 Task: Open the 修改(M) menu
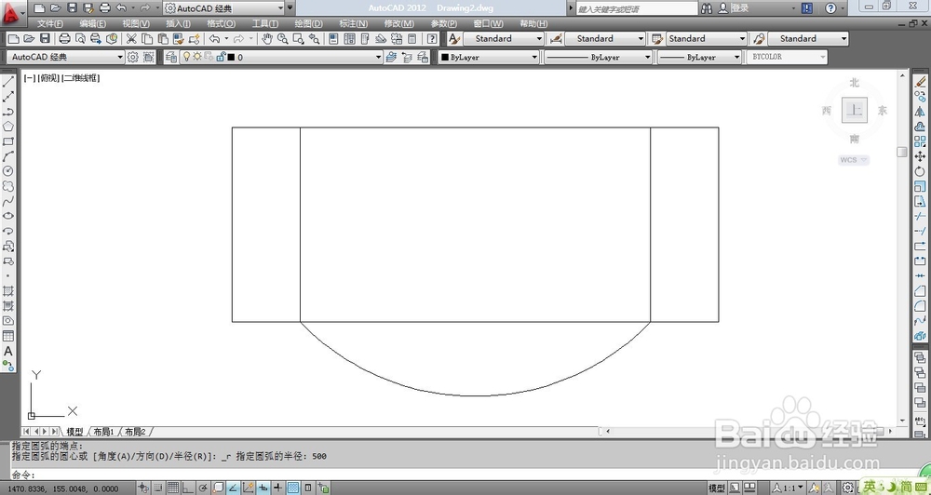click(x=399, y=24)
